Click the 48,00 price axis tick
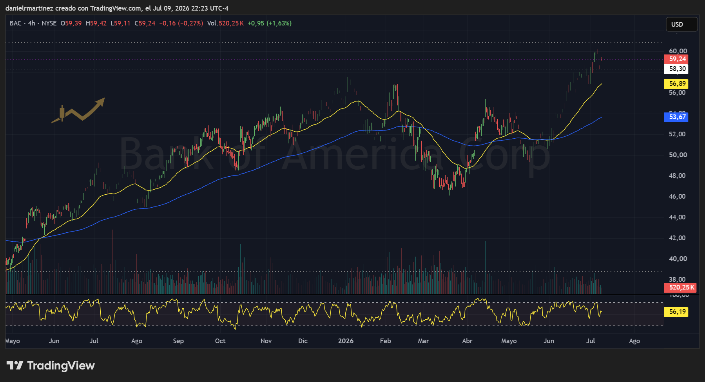 [x=678, y=176]
